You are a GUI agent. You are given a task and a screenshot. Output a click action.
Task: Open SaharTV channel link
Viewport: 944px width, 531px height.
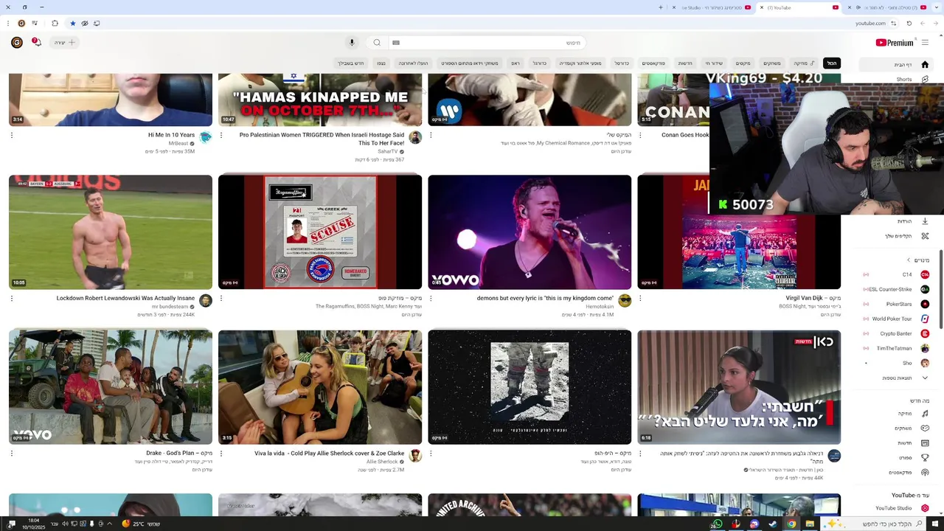(x=387, y=152)
